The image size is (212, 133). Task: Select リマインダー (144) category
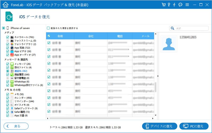[24, 101]
